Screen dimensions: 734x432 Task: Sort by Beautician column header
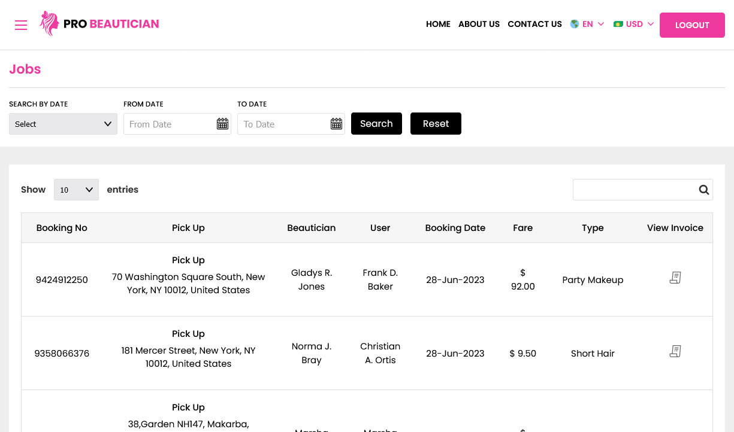(x=312, y=228)
